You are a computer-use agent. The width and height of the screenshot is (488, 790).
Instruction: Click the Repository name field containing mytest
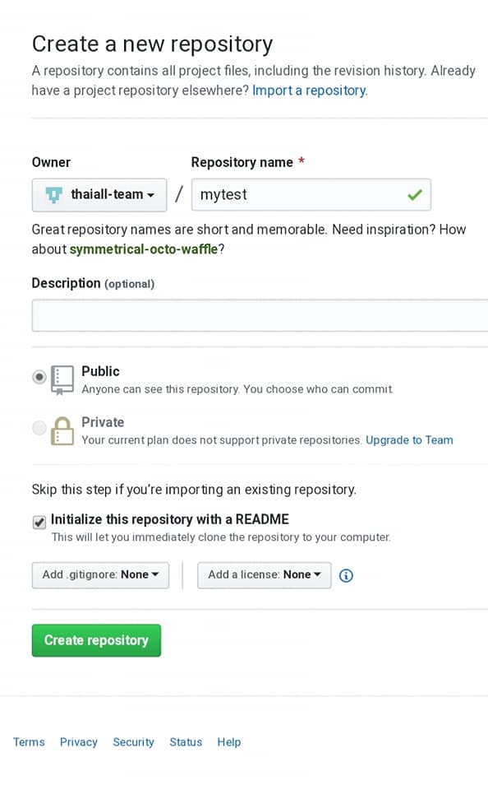point(311,194)
